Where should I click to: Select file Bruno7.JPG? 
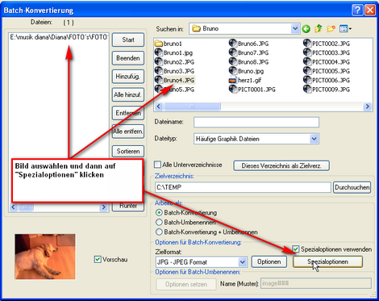(248, 52)
